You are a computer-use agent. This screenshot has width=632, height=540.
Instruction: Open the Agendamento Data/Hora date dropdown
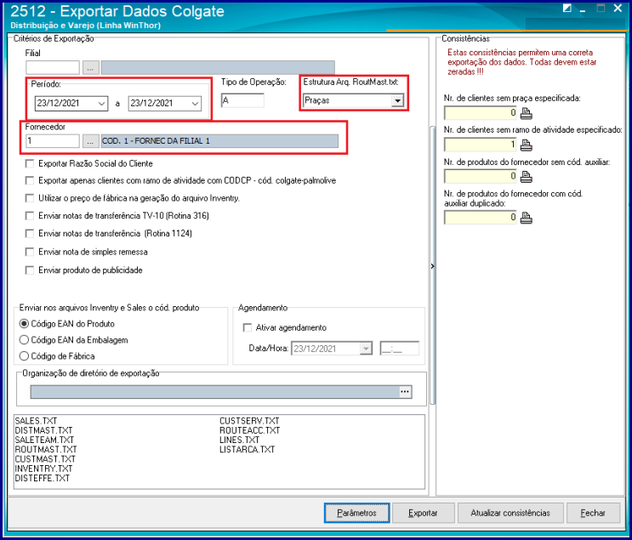(x=366, y=349)
